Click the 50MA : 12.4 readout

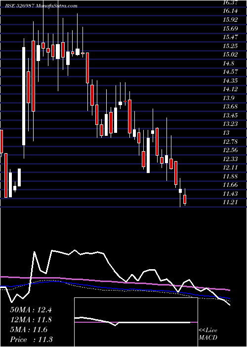pyautogui.click(x=31, y=310)
